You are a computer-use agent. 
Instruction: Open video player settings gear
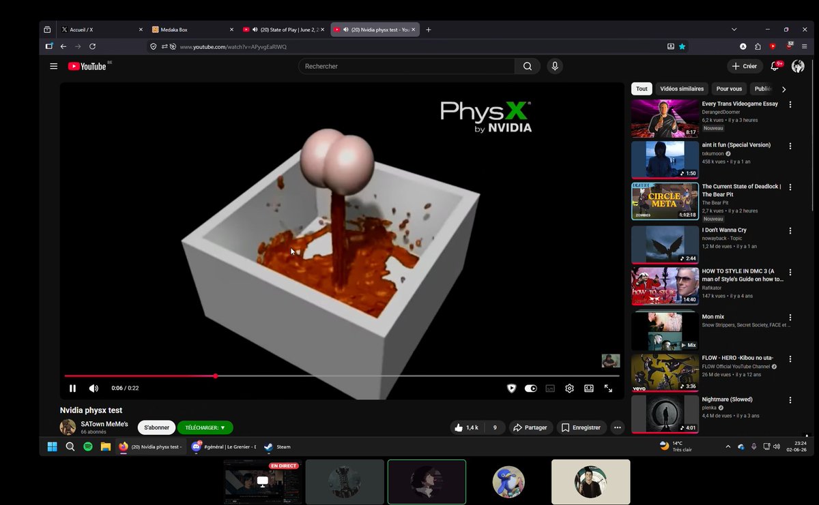[x=569, y=388]
